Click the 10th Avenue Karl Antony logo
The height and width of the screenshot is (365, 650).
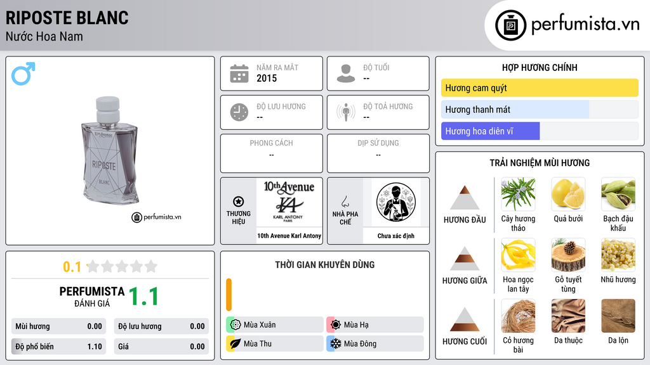tap(289, 202)
